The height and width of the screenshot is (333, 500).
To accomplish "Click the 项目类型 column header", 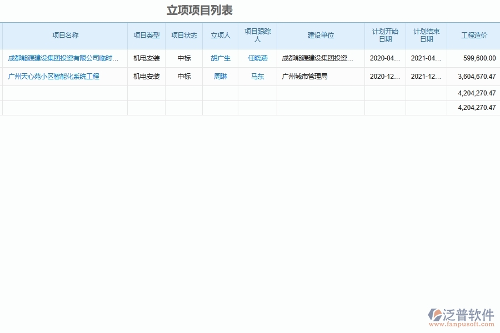I will point(146,35).
